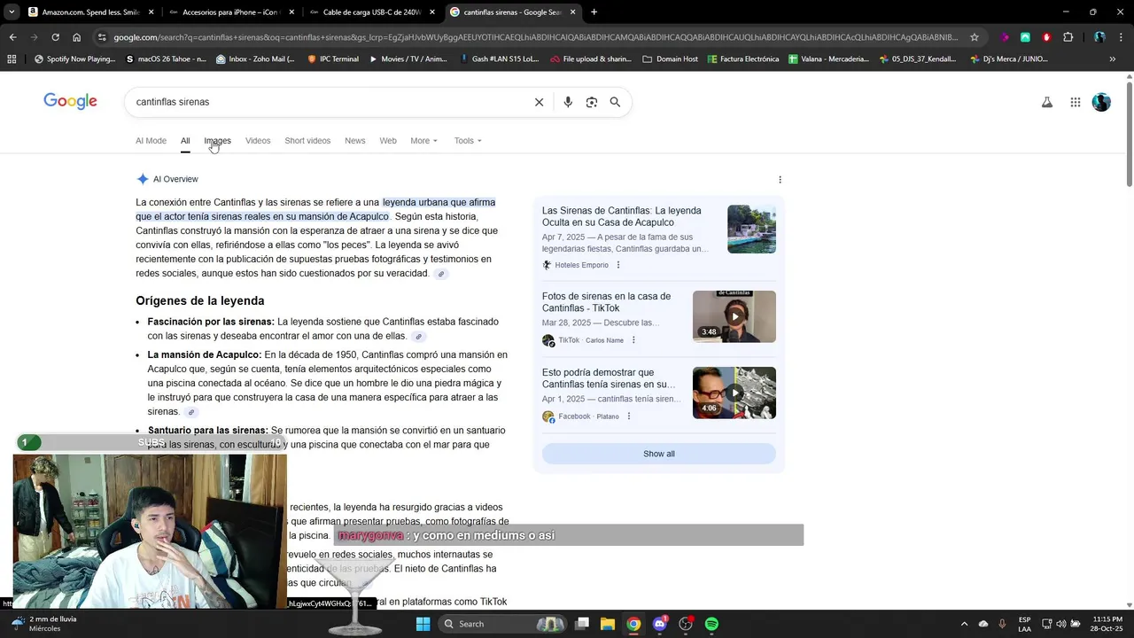Open Esto podría demostrar Facebook link
The width and height of the screenshot is (1134, 638).
coord(609,378)
